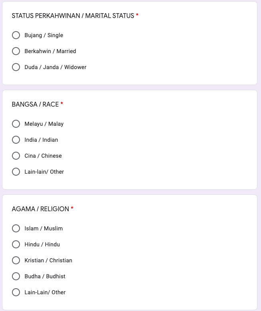
Task: Select Islam / Muslim religion option
Action: coord(16,228)
